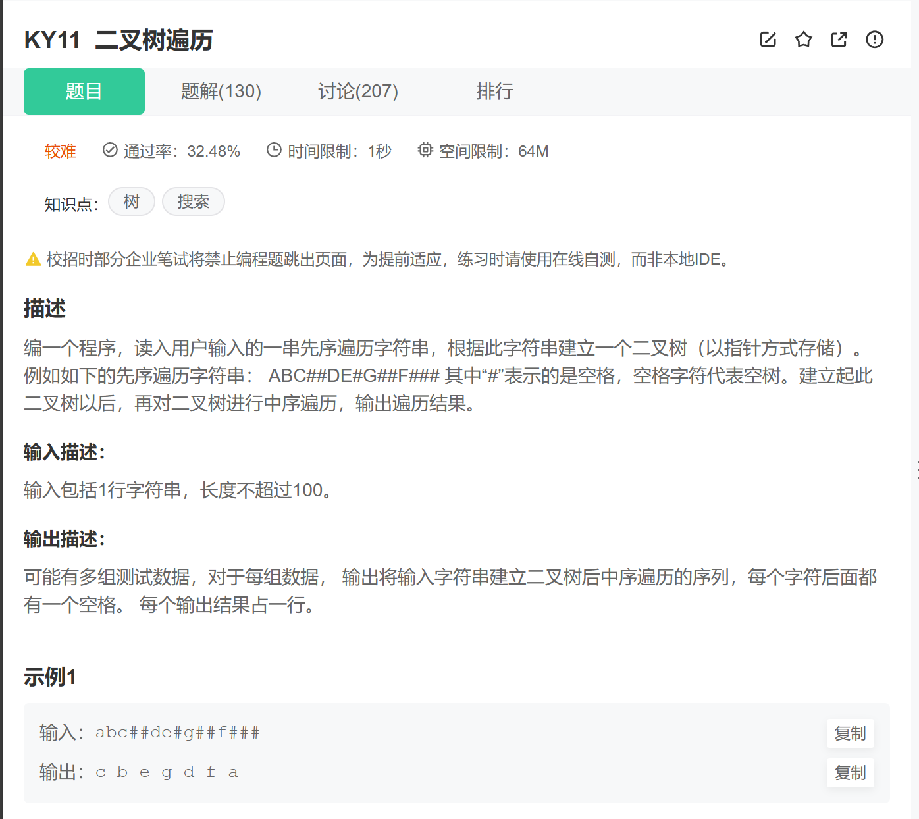Click the 搜索 knowledge tag
The image size is (919, 819).
[x=193, y=201]
